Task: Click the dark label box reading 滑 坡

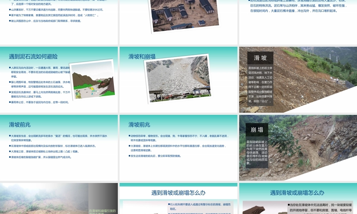Action: point(260,58)
